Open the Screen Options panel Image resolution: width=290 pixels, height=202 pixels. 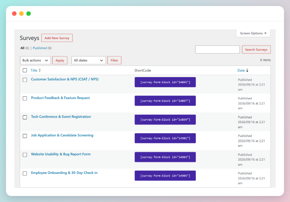(253, 33)
